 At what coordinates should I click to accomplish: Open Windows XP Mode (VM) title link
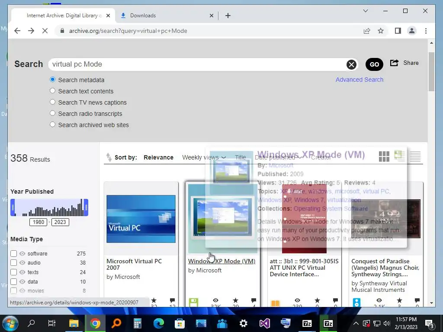(221, 261)
